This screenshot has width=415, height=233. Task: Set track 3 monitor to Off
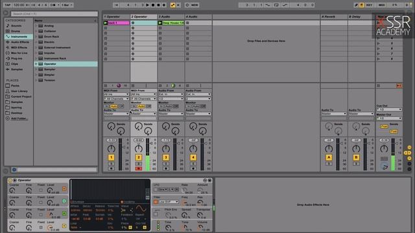coord(176,106)
